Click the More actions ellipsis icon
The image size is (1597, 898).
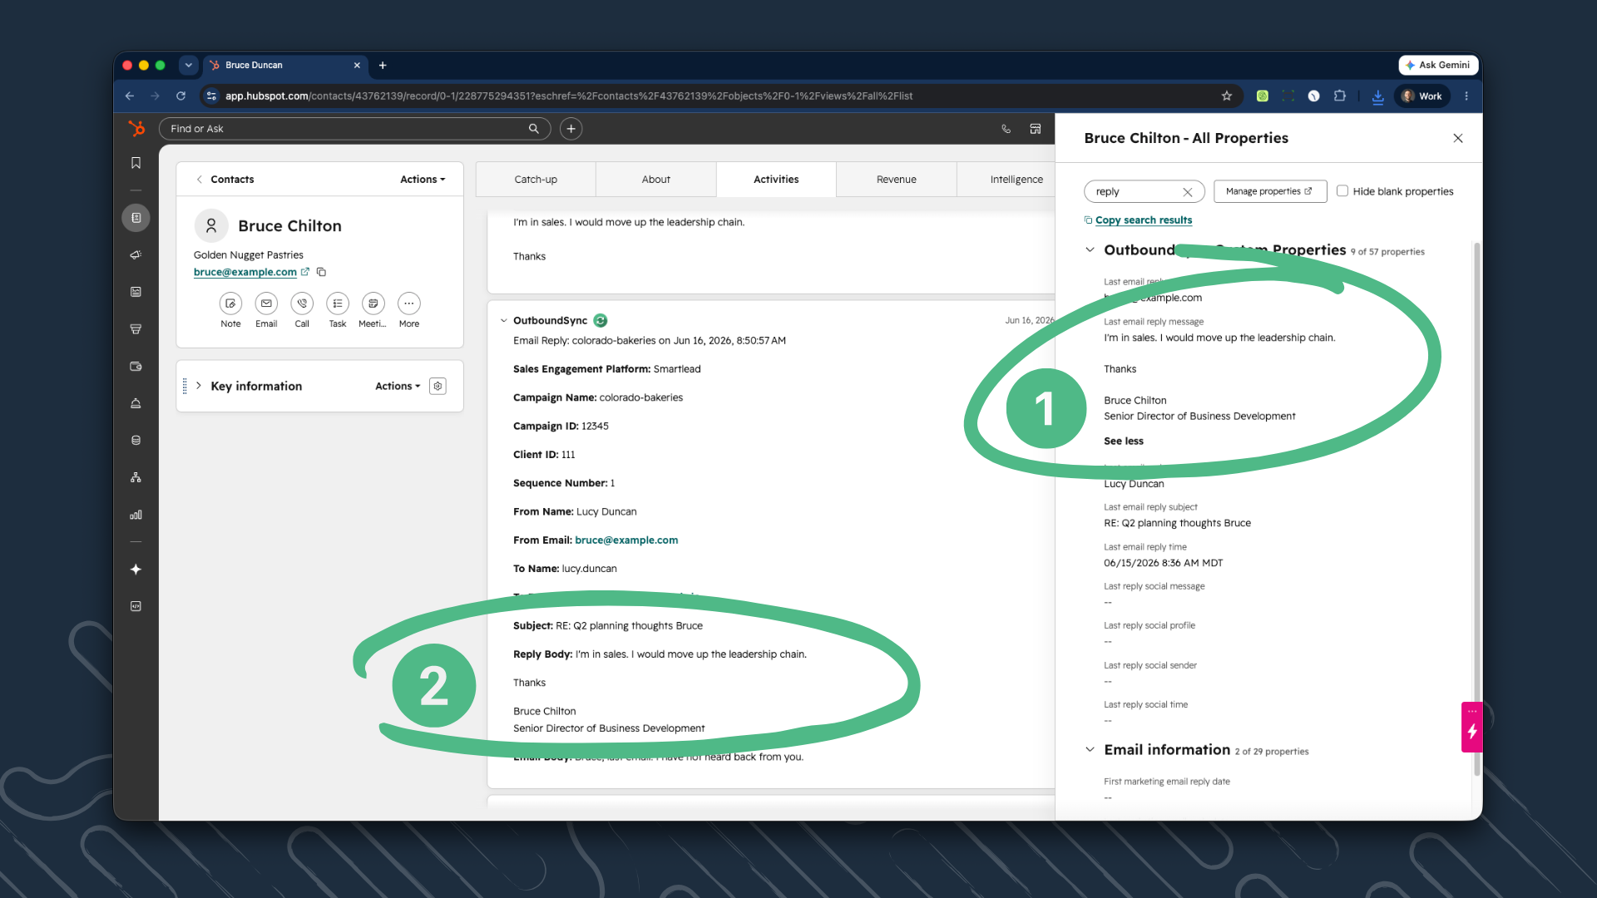[409, 303]
